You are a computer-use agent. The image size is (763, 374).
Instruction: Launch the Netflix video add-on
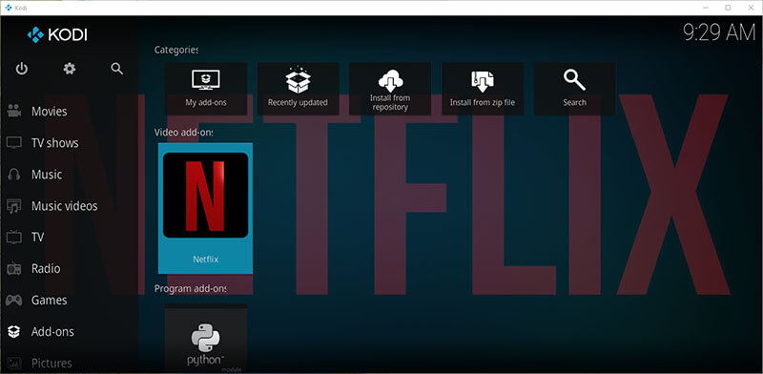(x=205, y=208)
